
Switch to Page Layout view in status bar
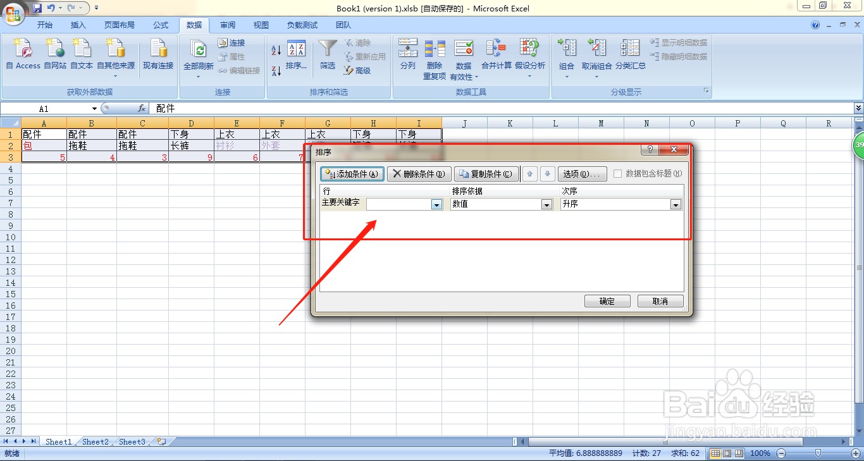727,453
